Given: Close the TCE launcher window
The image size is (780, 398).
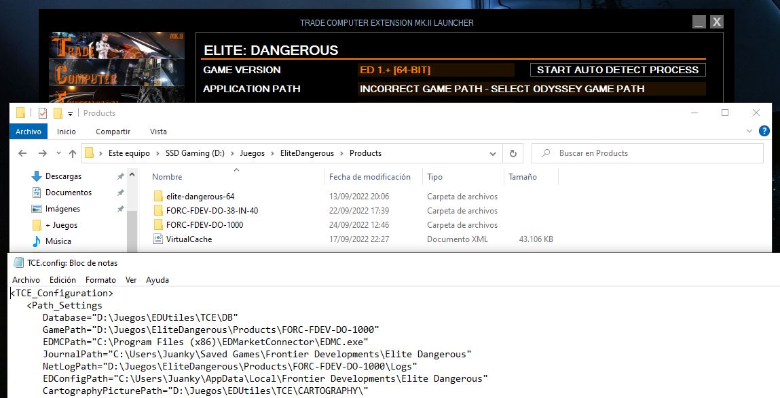Looking at the screenshot, I should [x=716, y=22].
